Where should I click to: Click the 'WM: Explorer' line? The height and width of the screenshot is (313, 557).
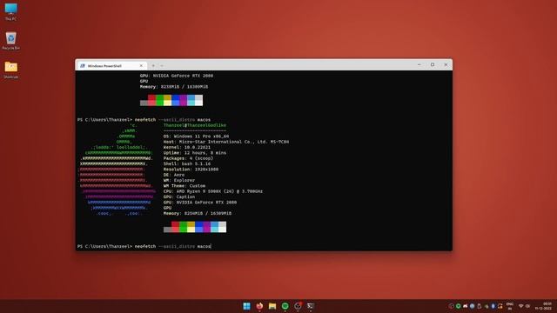pyautogui.click(x=179, y=180)
